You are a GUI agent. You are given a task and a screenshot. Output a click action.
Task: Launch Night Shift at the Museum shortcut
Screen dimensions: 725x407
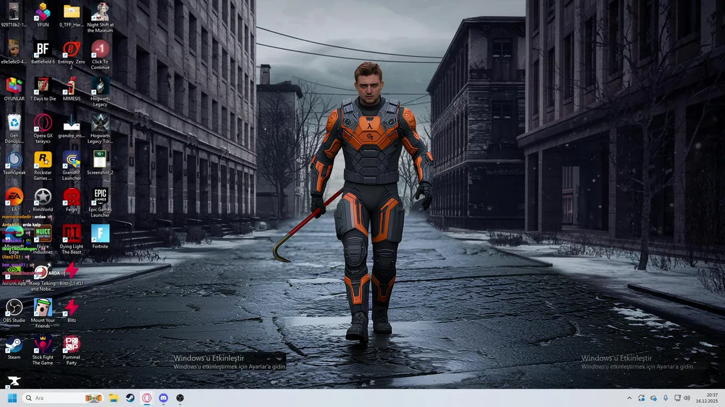100,18
